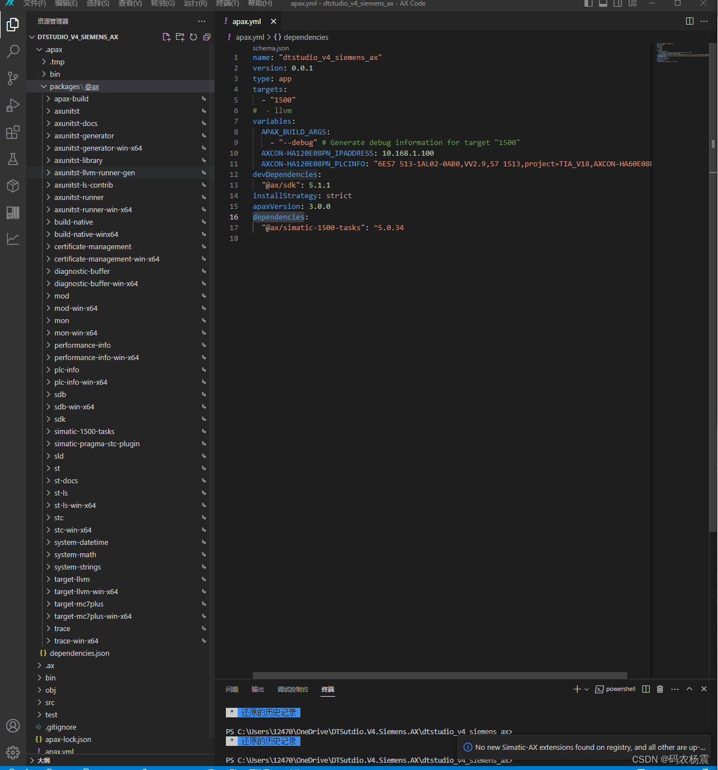Expand the simatic-1500-tasks folder
Screen dimensions: 718x770
[x=121, y=431]
